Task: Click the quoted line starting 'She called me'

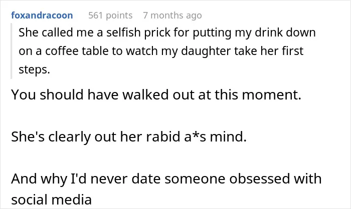Action: pos(167,32)
